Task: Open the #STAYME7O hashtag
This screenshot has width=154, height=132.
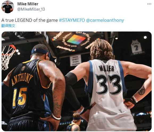Action: [72, 20]
